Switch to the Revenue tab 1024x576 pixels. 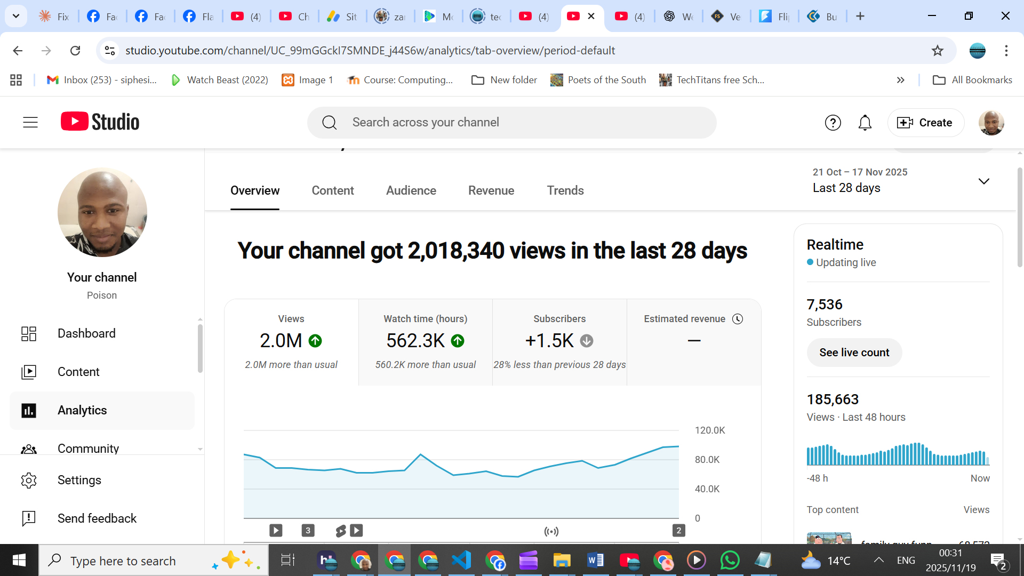click(x=491, y=190)
